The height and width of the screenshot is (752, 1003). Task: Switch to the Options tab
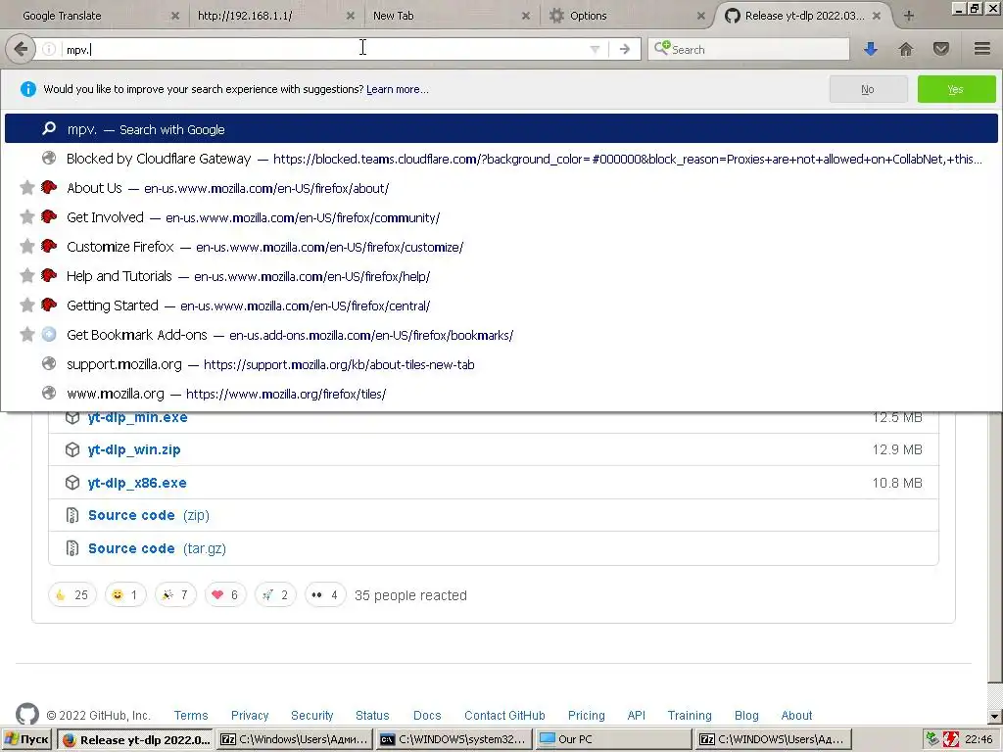[x=627, y=16]
